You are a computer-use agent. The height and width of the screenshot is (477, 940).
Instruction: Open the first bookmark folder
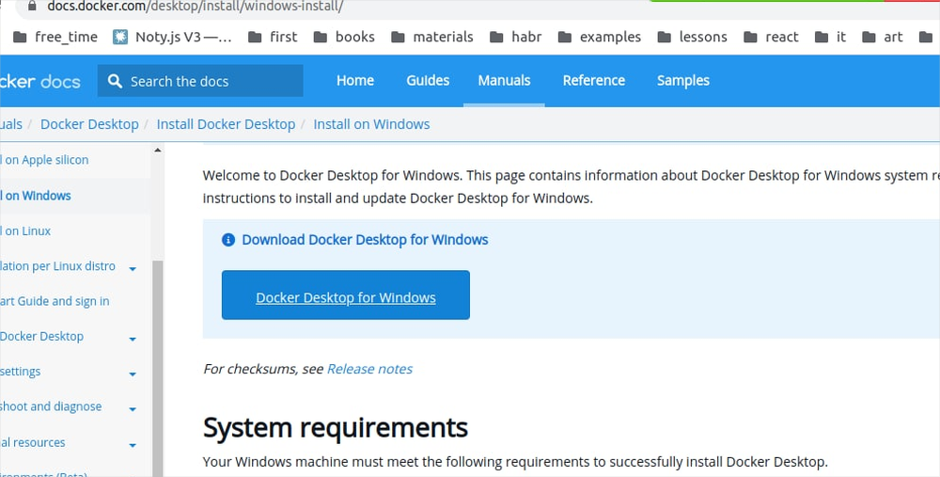pyautogui.click(x=273, y=38)
